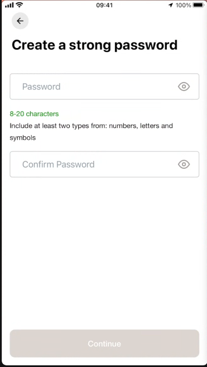Click the Password placeholder text
The height and width of the screenshot is (367, 207).
[x=41, y=87]
